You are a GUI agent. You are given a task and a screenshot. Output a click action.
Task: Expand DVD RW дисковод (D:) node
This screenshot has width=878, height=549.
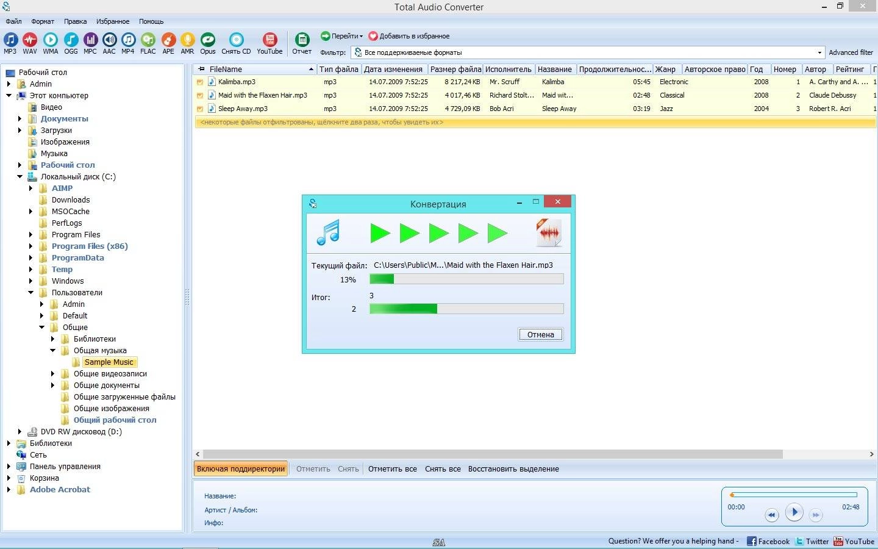coord(20,432)
